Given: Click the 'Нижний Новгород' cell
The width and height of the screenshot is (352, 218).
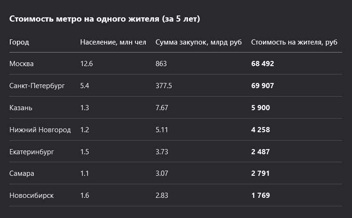Looking at the screenshot, I should click(x=40, y=130).
